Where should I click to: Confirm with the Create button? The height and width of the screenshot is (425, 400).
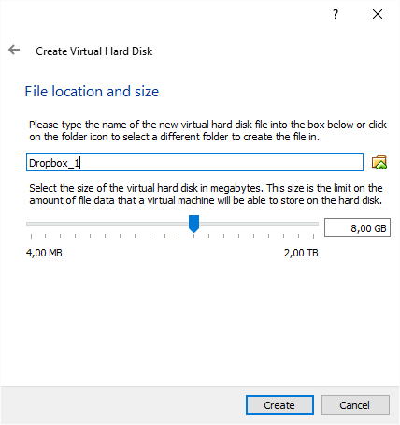tap(279, 405)
